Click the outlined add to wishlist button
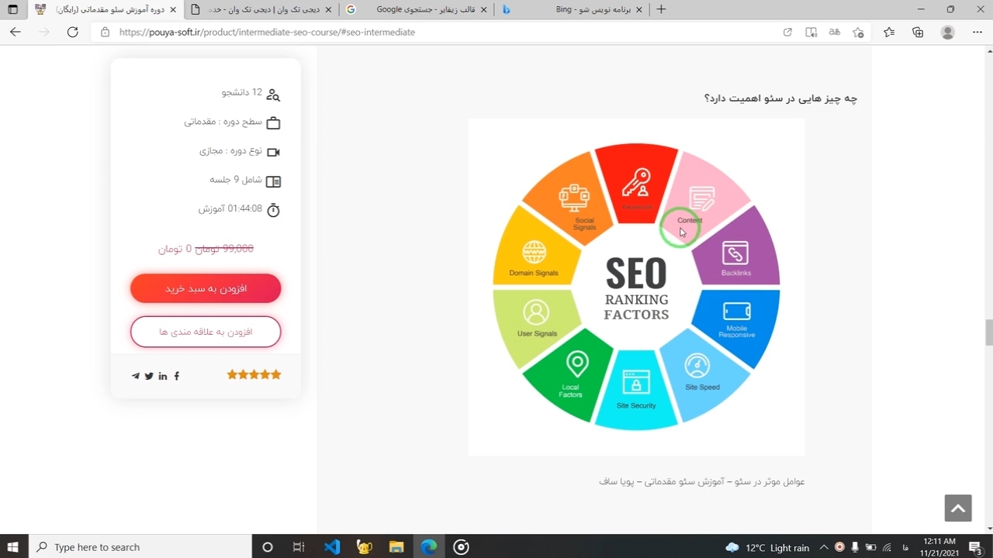The height and width of the screenshot is (558, 993). pos(206,332)
